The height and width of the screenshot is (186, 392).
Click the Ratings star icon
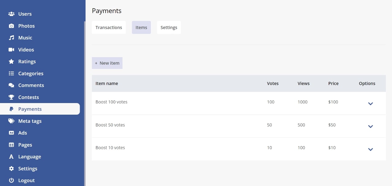11,62
